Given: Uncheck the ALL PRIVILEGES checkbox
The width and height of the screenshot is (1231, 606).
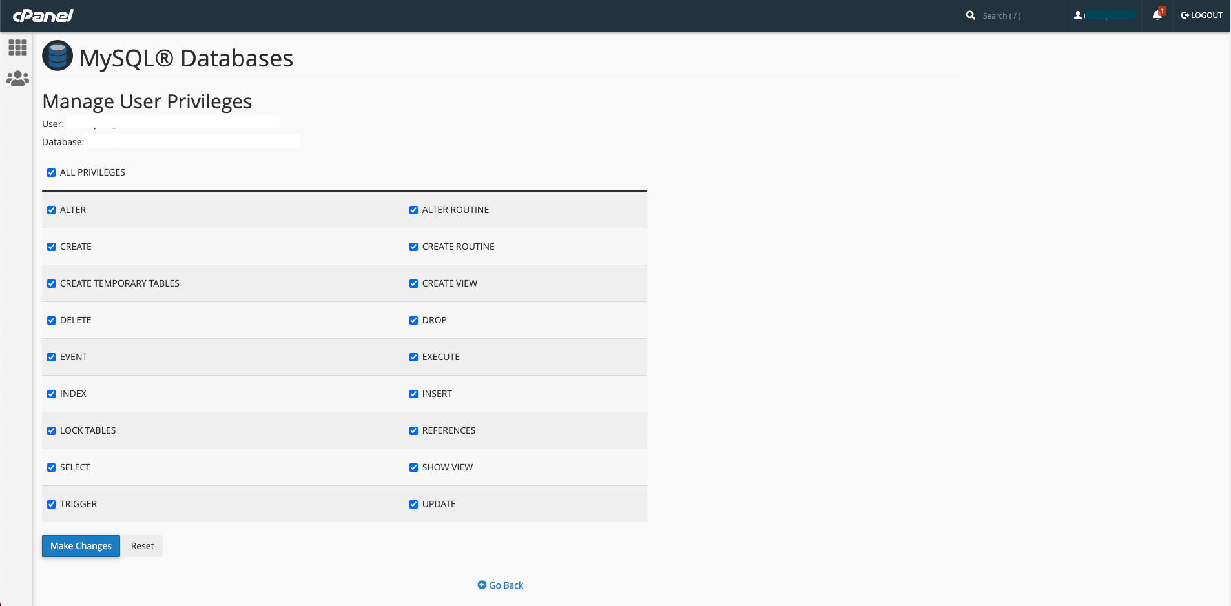Looking at the screenshot, I should [52, 172].
